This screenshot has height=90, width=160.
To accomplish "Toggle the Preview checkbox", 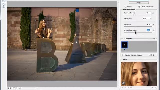I will click(125, 7).
